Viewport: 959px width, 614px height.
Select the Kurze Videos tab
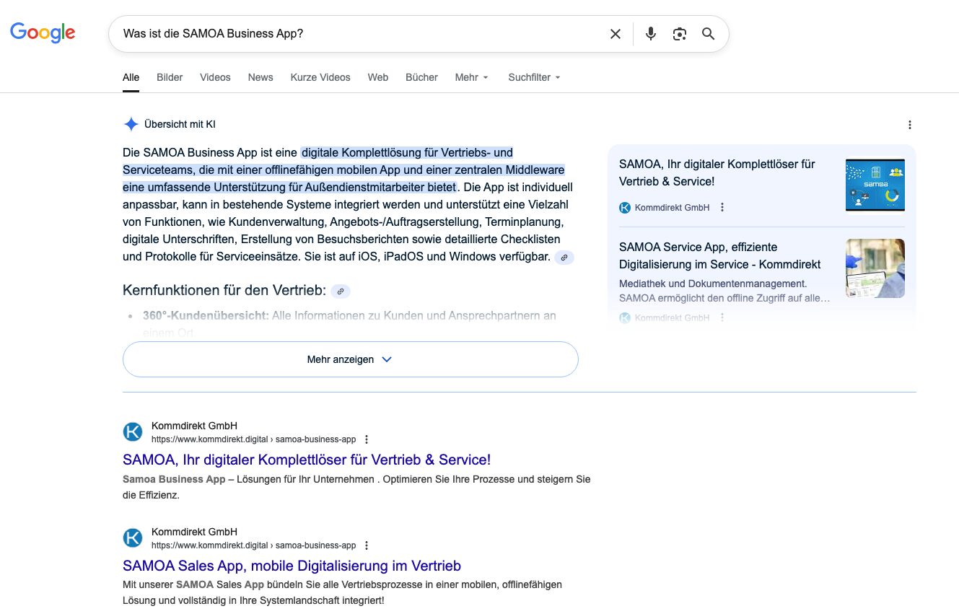[x=320, y=77]
